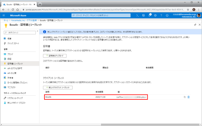
Task: Open the browser home page
Action: [18, 10]
